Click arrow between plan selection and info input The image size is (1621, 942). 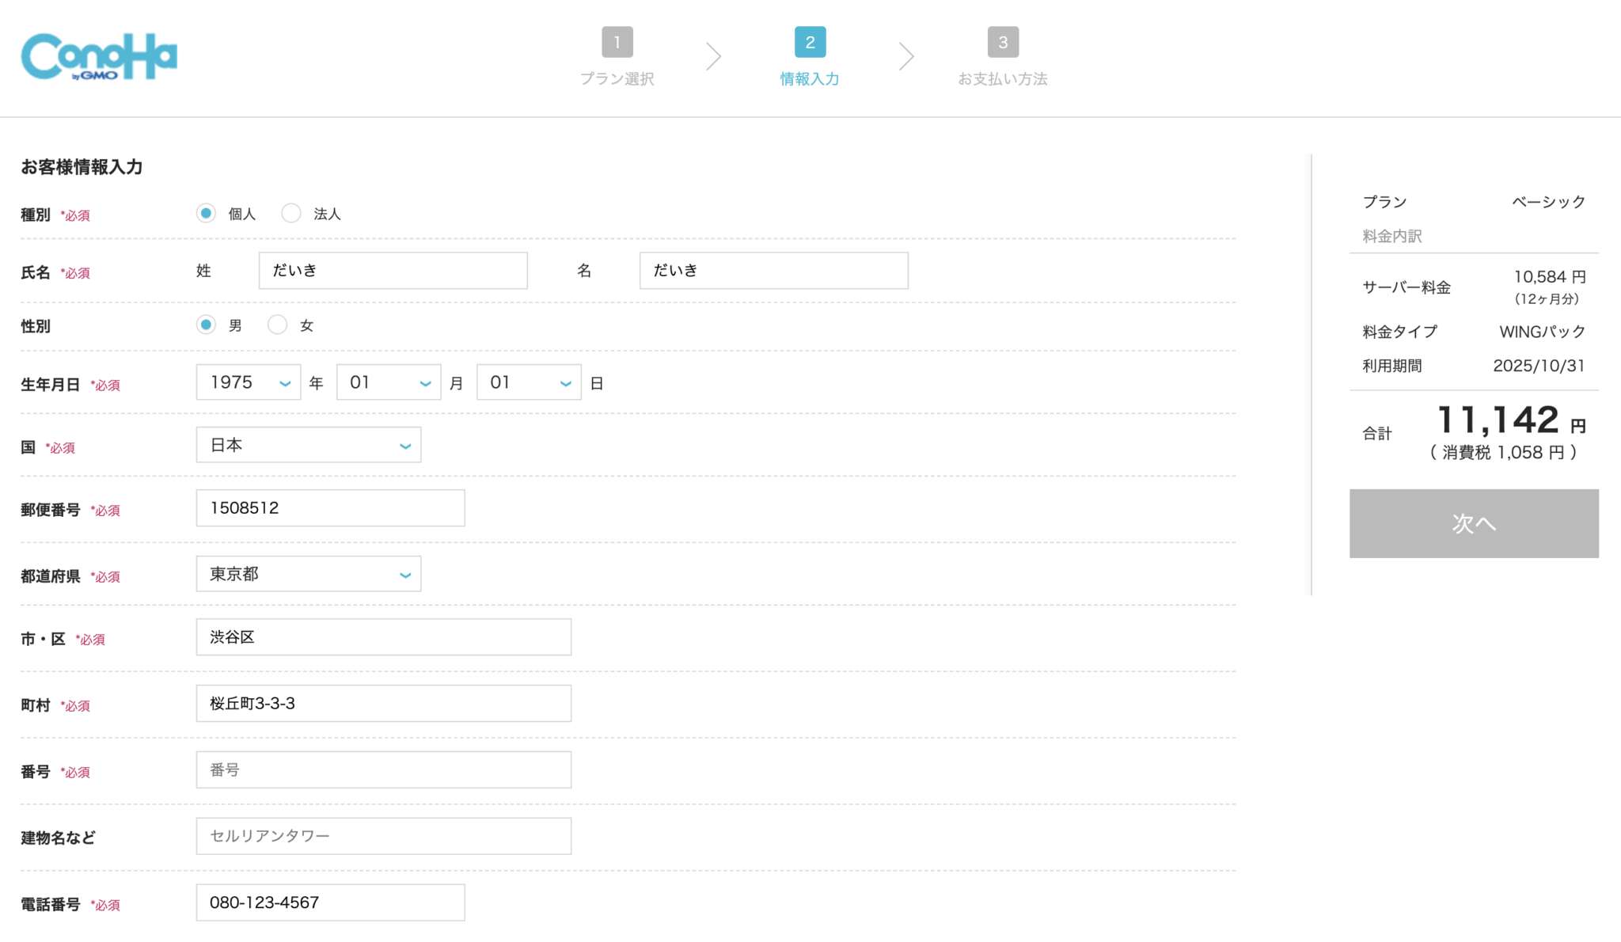[x=713, y=56]
